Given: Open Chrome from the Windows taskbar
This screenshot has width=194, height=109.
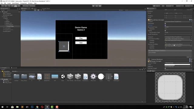Looking at the screenshot, I should [x=37, y=107].
